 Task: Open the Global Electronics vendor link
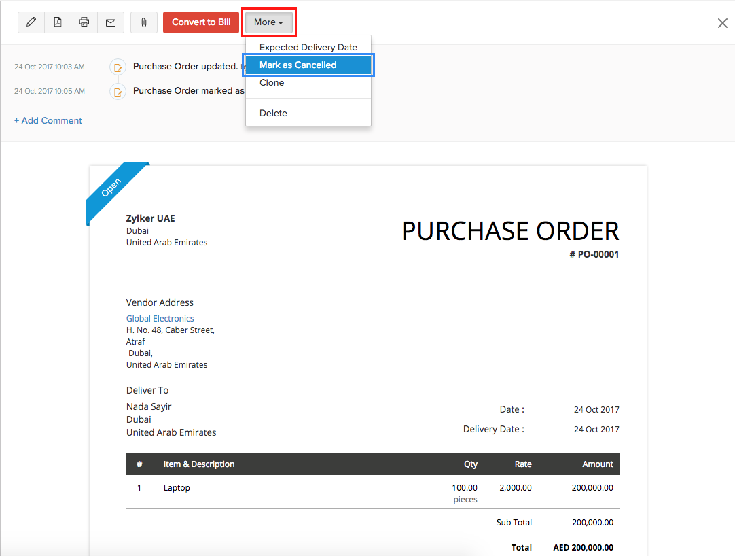[x=160, y=318]
